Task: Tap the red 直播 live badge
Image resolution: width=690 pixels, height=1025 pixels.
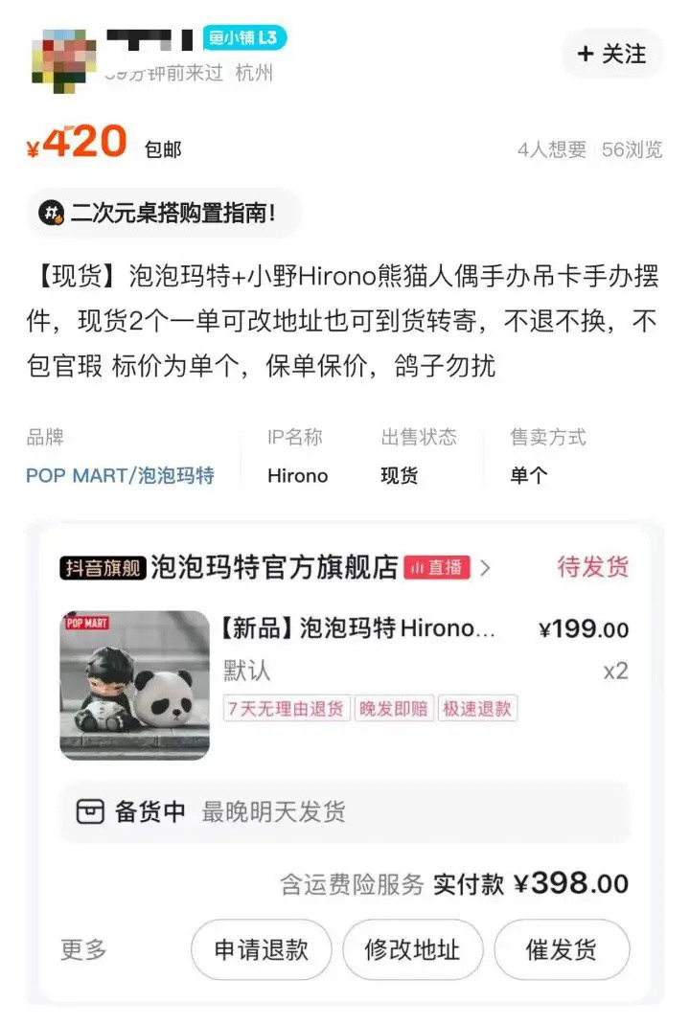Action: point(437,567)
